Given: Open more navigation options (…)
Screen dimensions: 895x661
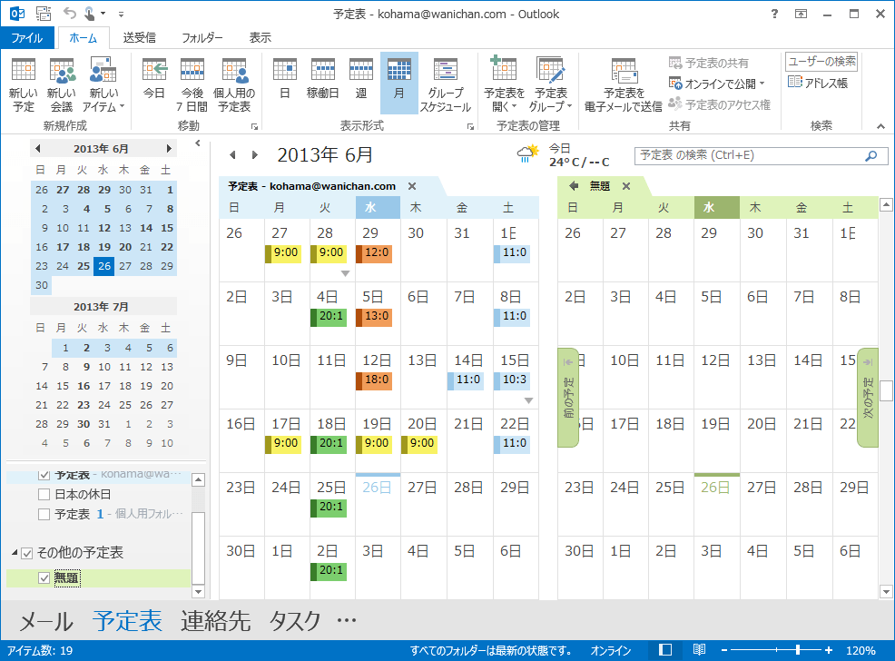Looking at the screenshot, I should click(x=347, y=620).
